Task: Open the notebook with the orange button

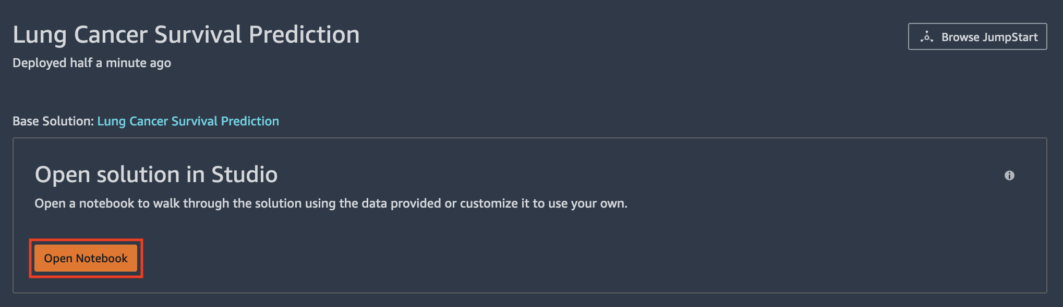Action: tap(86, 258)
